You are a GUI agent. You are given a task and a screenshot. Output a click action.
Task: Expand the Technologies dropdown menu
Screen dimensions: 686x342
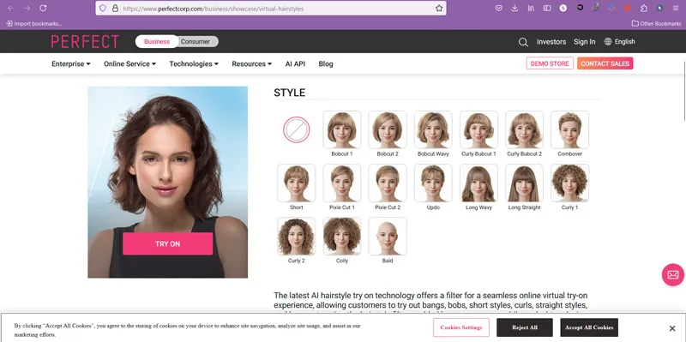(x=194, y=63)
